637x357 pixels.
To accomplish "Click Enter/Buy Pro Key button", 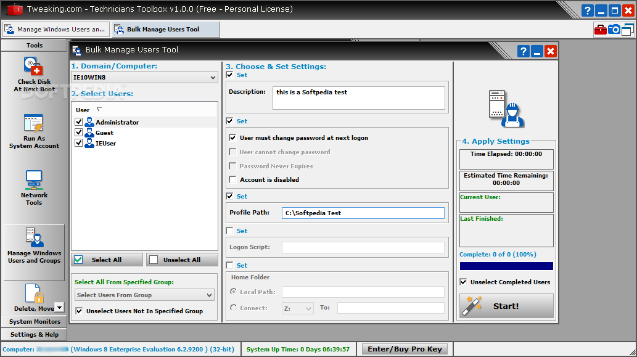I will click(x=405, y=349).
